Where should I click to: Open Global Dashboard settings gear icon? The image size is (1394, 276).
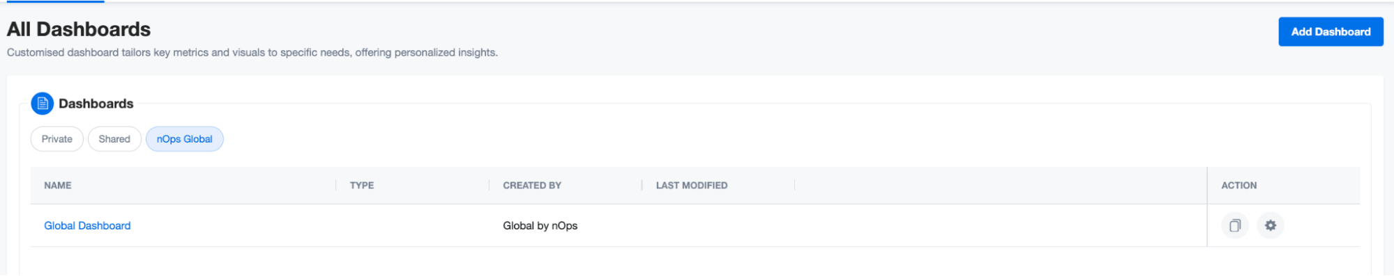click(x=1271, y=226)
